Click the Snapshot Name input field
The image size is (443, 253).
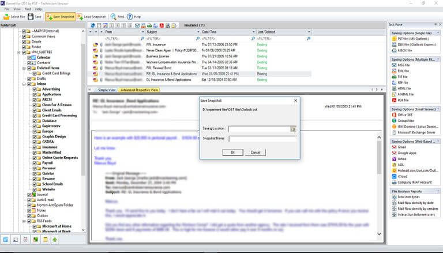263,139
